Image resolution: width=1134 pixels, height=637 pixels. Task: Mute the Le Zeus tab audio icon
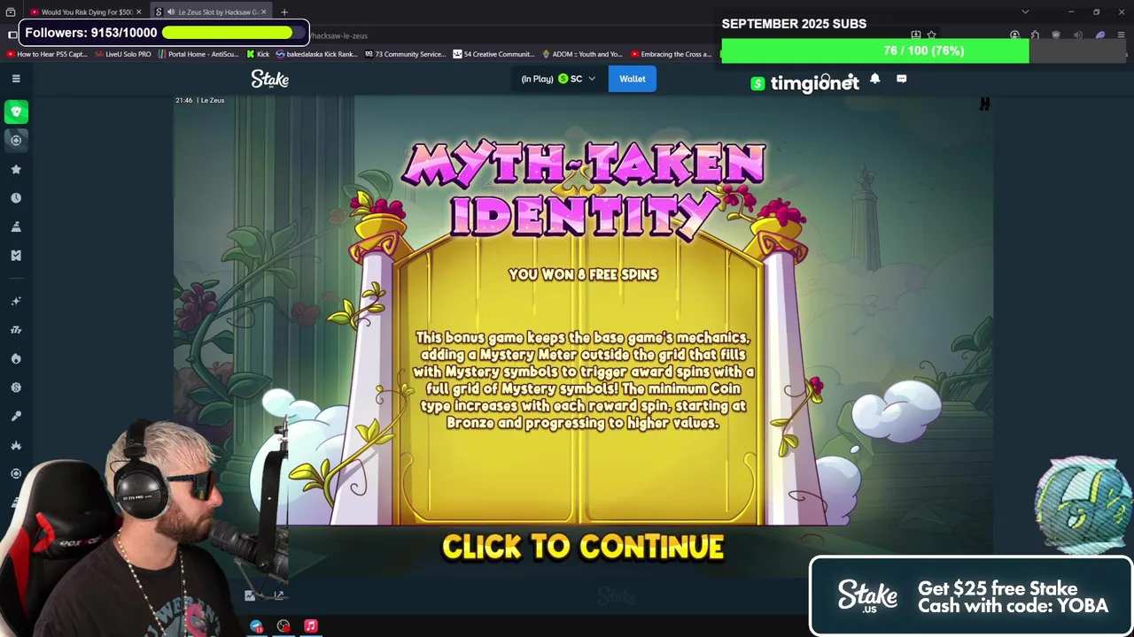[170, 12]
